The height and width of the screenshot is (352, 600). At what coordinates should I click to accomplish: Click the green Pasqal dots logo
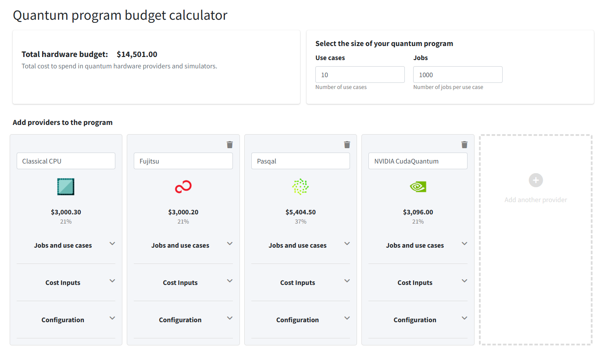(x=300, y=187)
